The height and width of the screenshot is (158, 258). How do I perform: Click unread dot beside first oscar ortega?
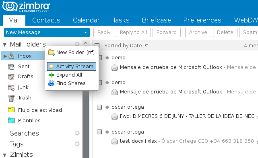pyautogui.click(x=107, y=107)
